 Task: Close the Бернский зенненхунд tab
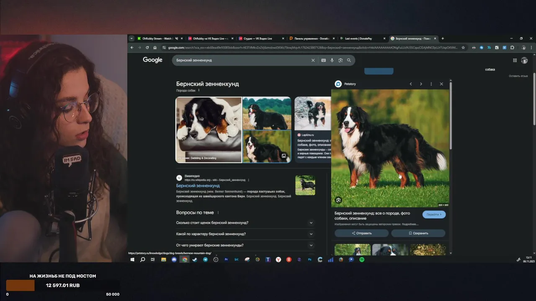435,38
